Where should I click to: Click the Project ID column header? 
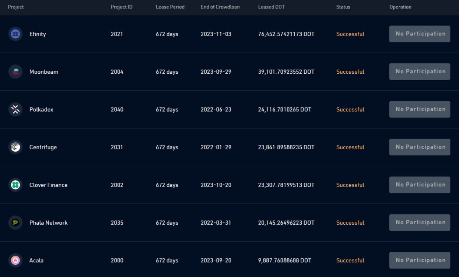[x=122, y=6]
